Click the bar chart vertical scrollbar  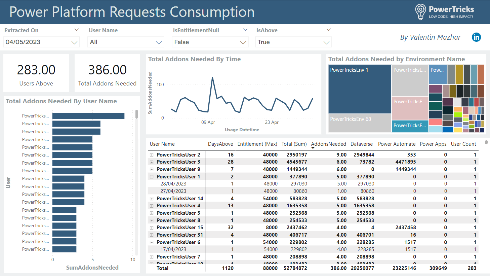pos(137,114)
